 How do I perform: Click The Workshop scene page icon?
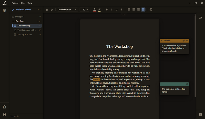pyautogui.click(x=15, y=26)
